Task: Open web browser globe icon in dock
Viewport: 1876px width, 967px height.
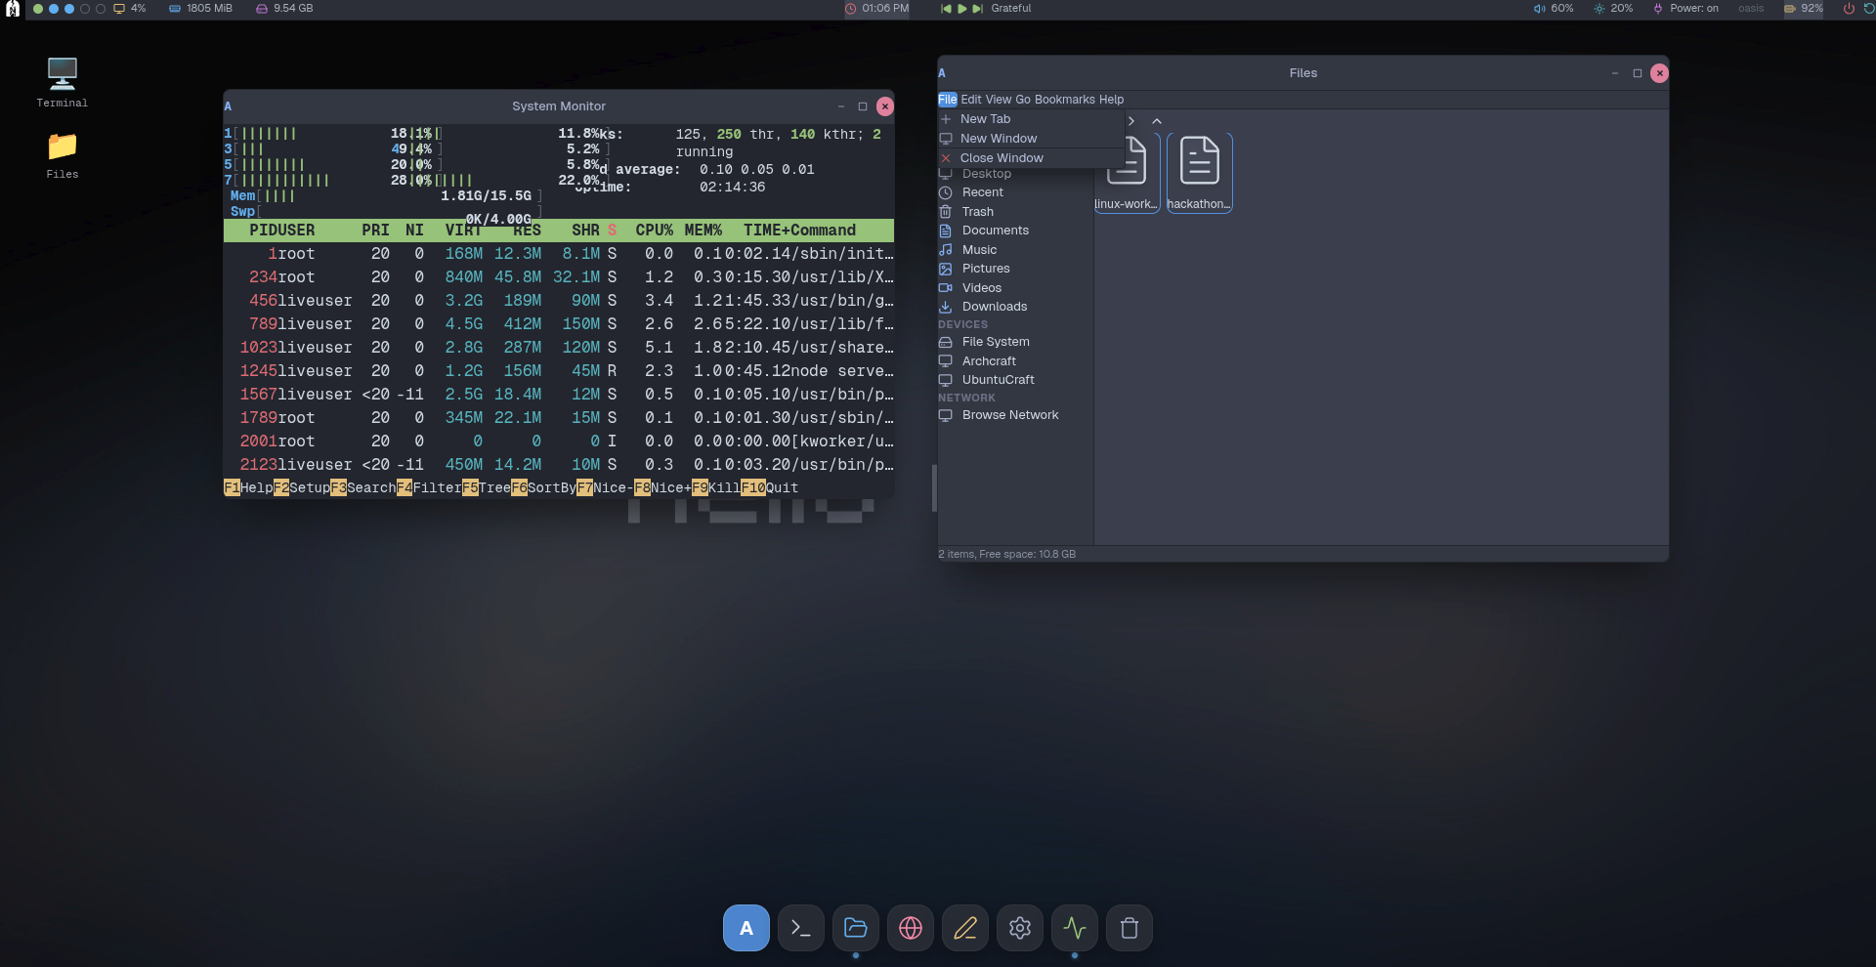Action: (911, 928)
